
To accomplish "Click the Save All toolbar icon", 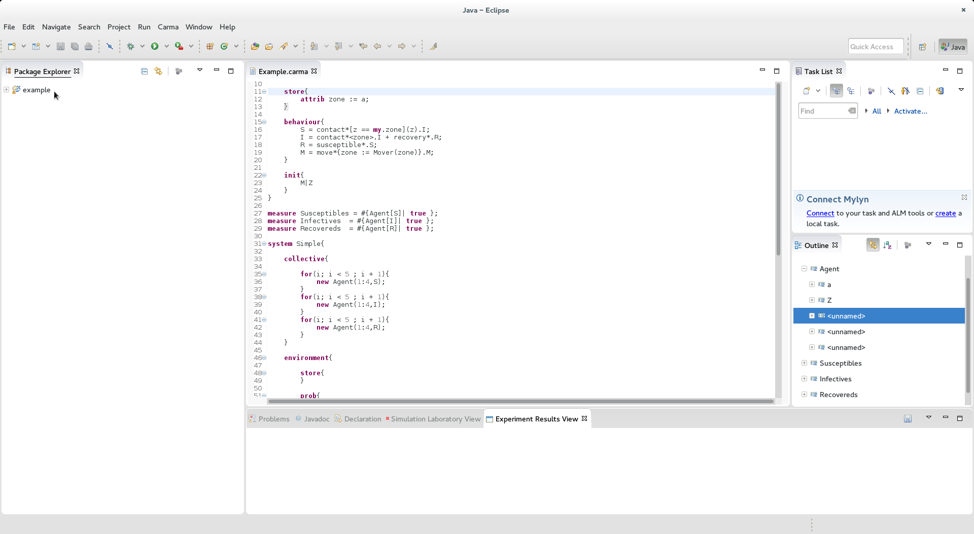I will click(x=75, y=46).
